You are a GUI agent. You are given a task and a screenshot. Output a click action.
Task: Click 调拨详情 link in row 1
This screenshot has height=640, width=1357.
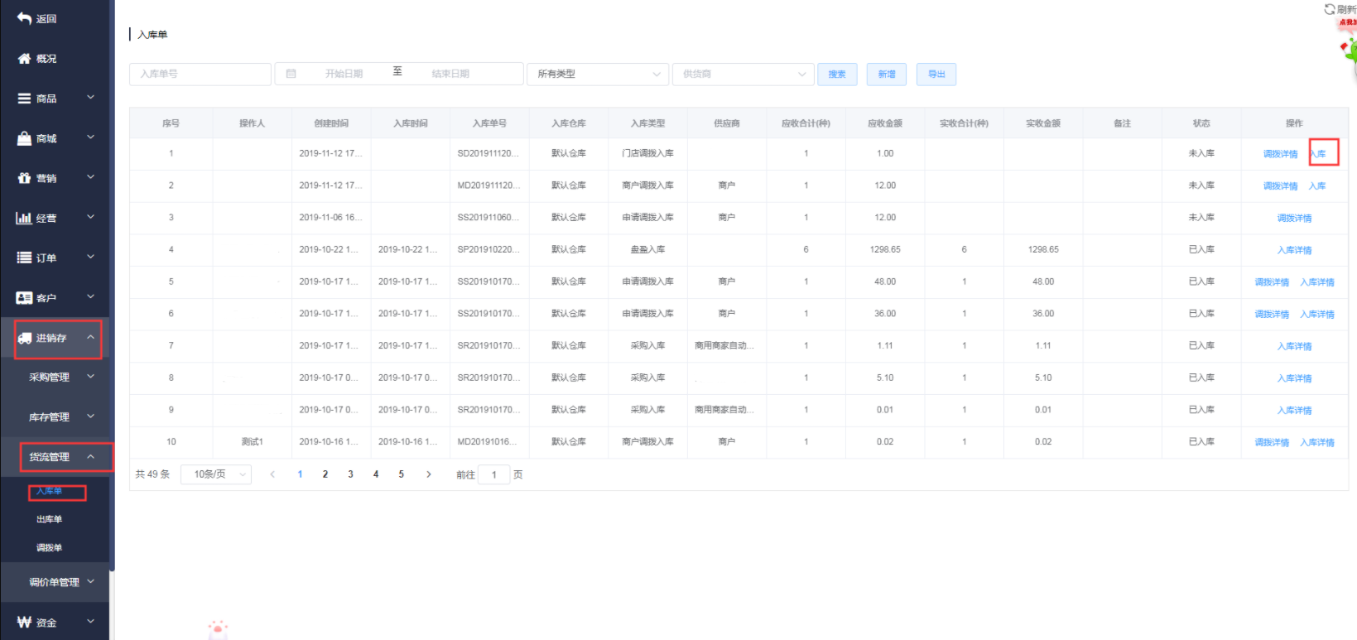click(1280, 154)
